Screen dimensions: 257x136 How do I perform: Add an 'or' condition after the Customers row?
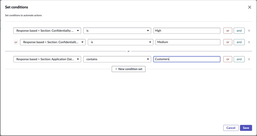click(x=228, y=59)
